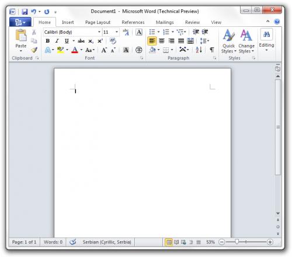Open Quick Styles gallery

(229, 41)
